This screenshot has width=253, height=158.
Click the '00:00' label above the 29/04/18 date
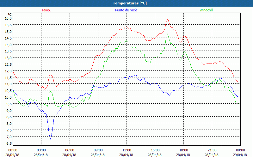(x=240, y=150)
